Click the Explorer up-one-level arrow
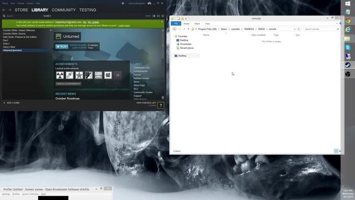 [x=188, y=29]
